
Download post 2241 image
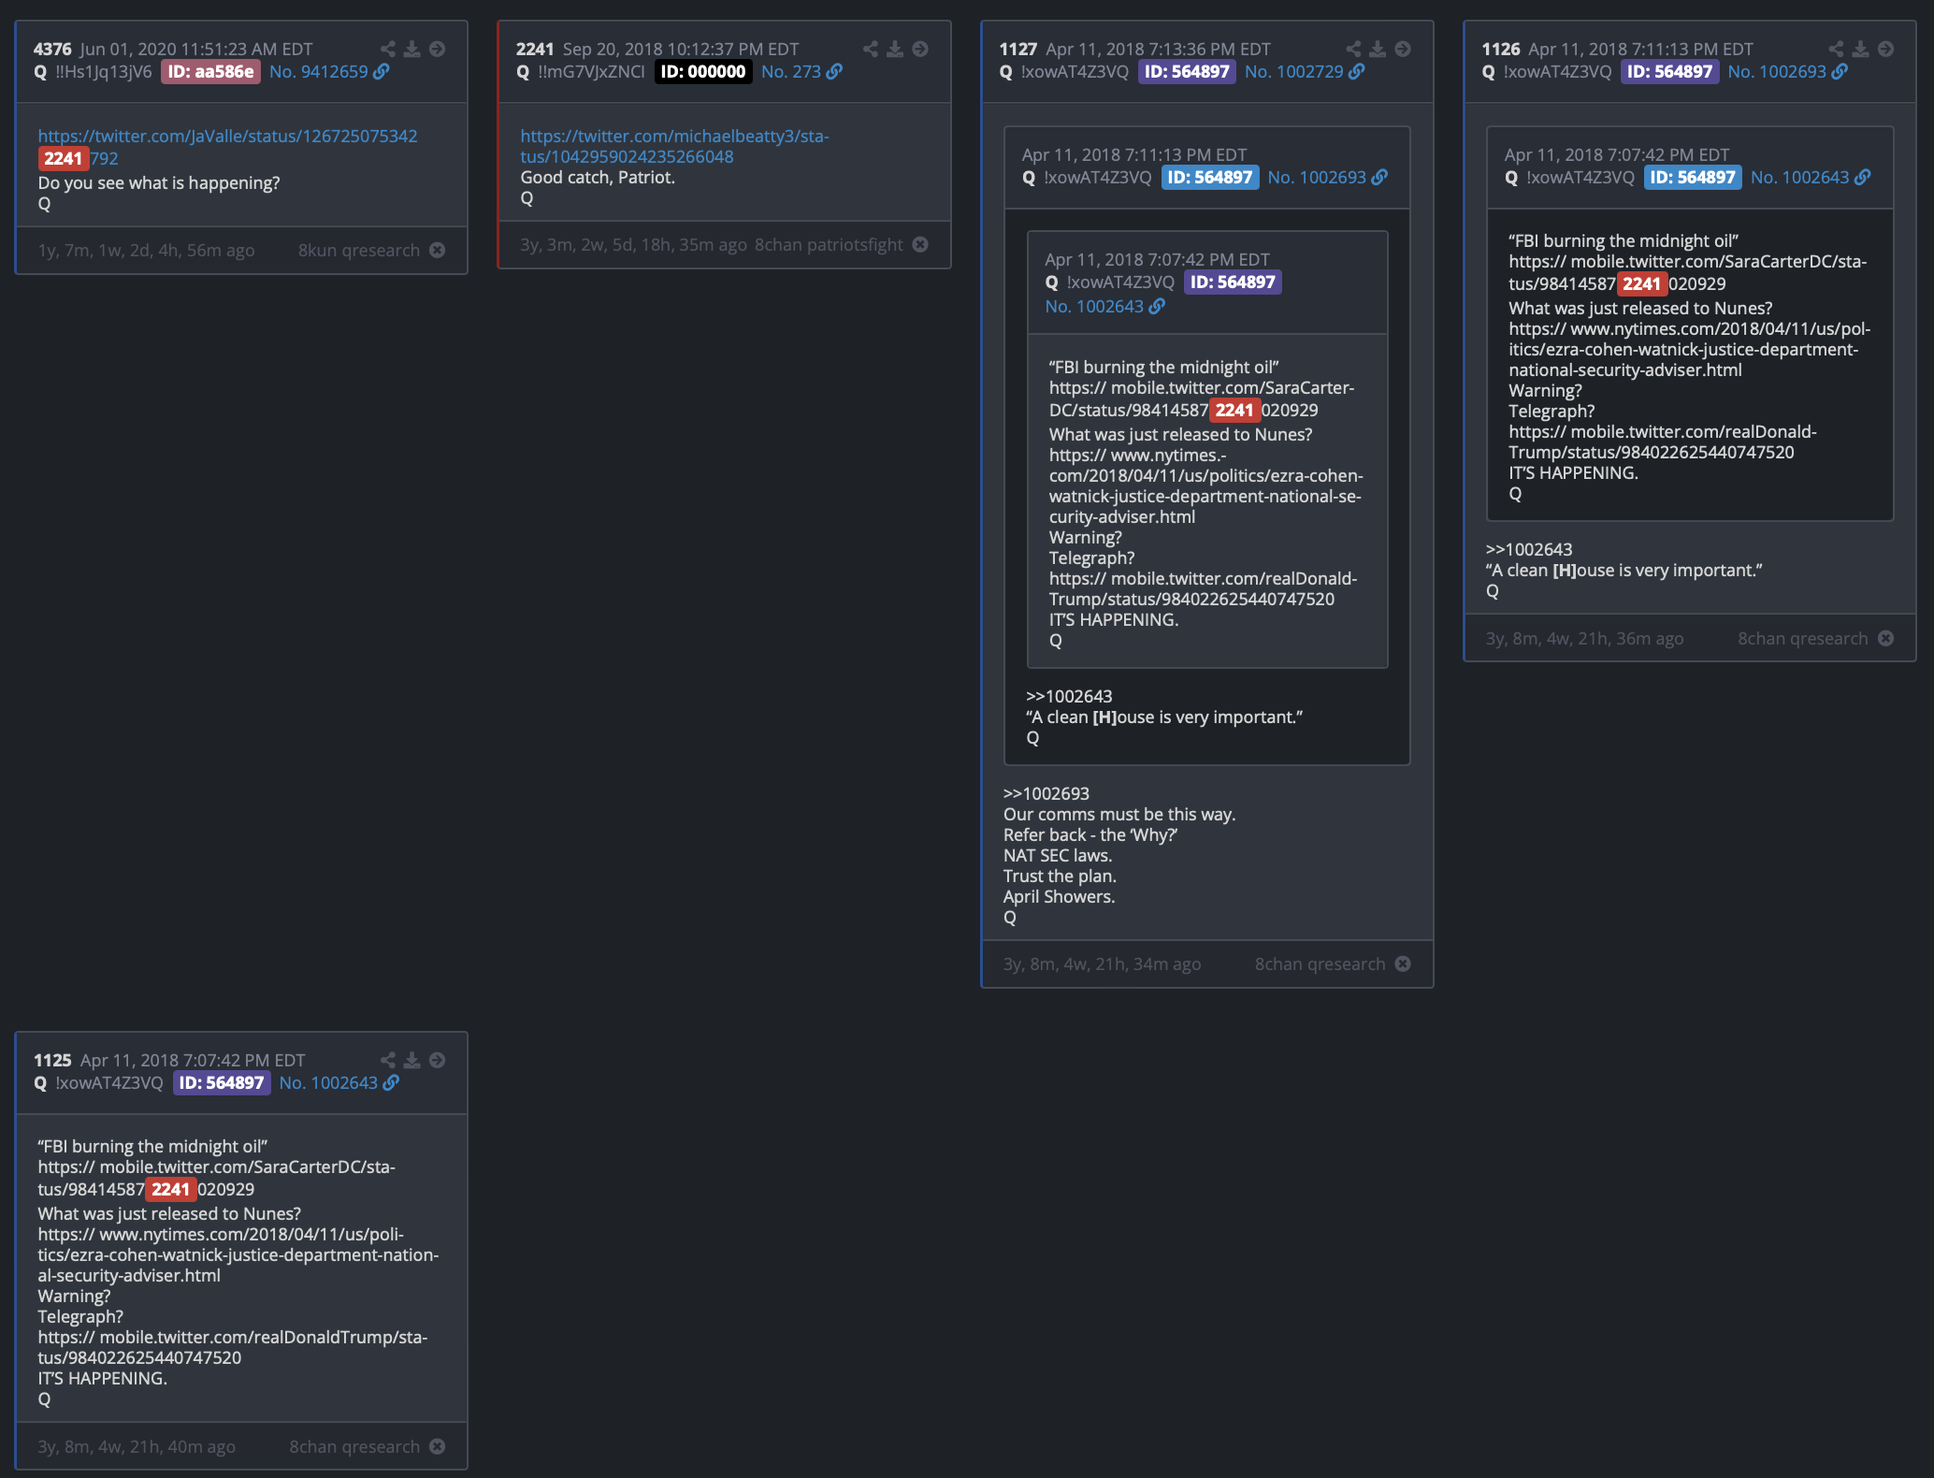click(x=895, y=49)
